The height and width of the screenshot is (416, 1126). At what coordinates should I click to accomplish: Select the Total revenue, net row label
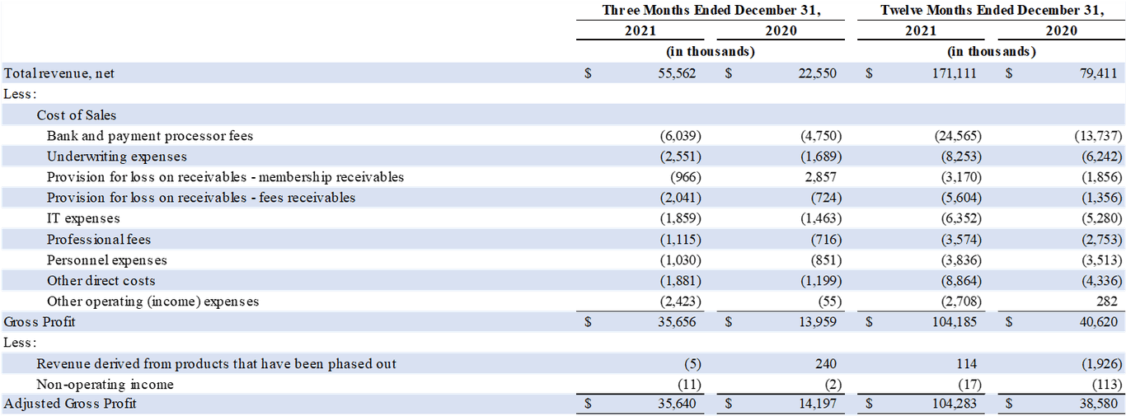(x=59, y=73)
